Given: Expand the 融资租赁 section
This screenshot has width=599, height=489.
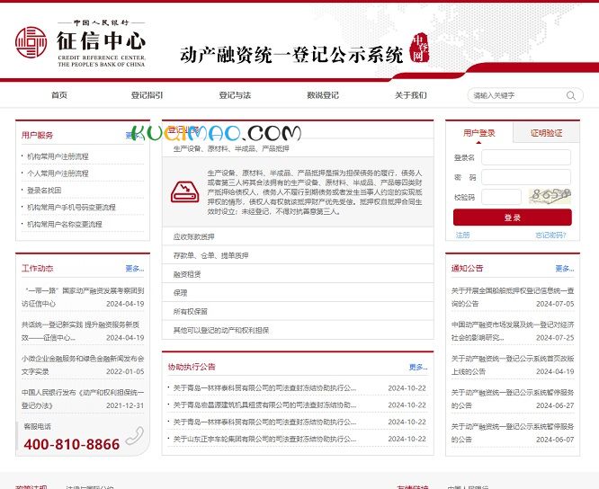Looking at the screenshot, I should pyautogui.click(x=298, y=274).
